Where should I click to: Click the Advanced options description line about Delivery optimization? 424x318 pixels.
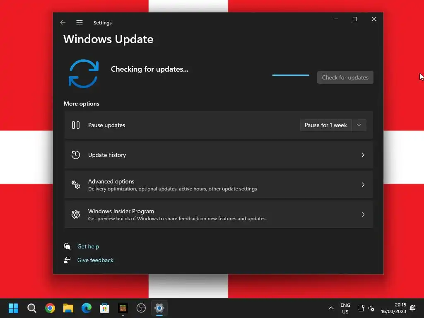click(173, 189)
